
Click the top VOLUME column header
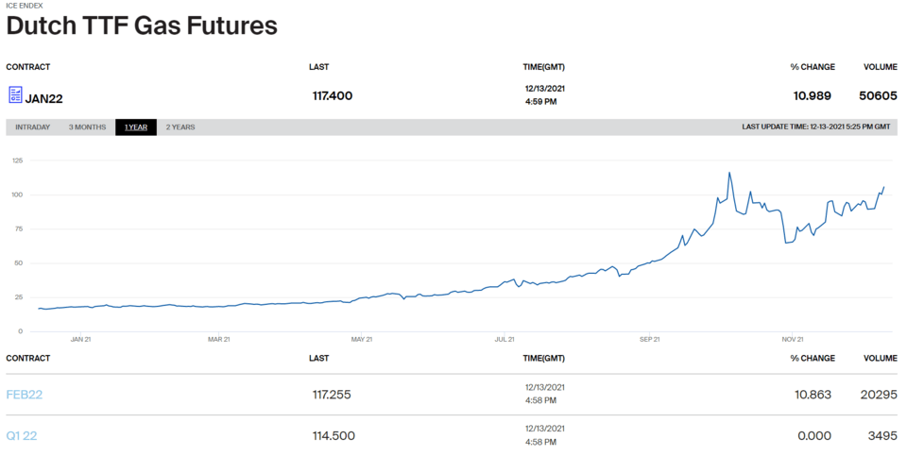click(x=881, y=67)
